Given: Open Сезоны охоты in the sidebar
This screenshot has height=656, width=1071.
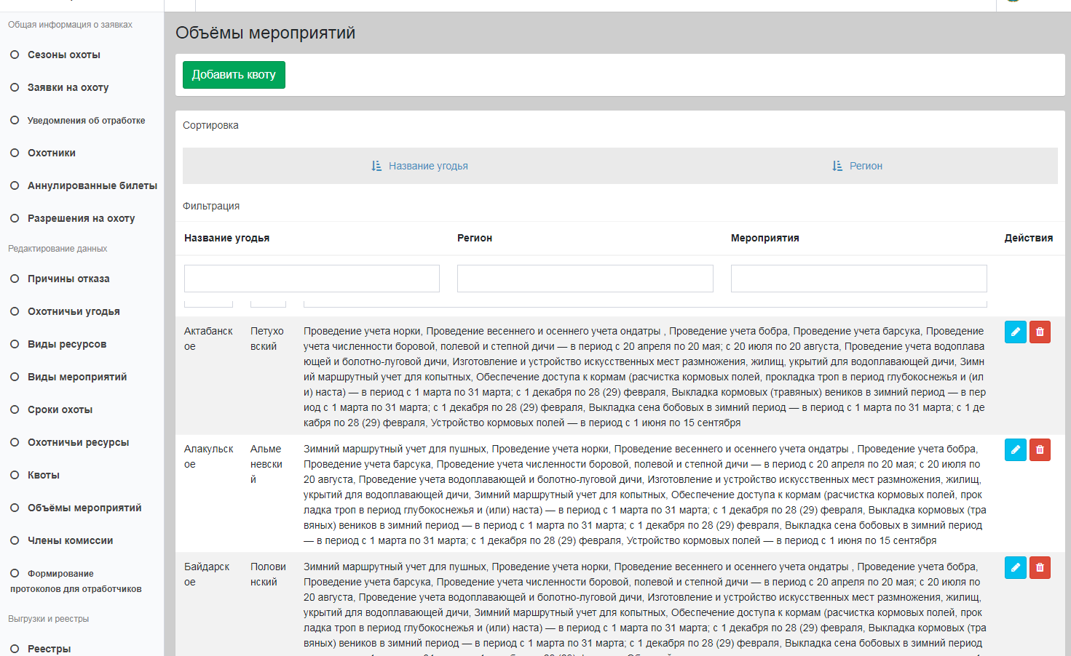Looking at the screenshot, I should point(64,55).
